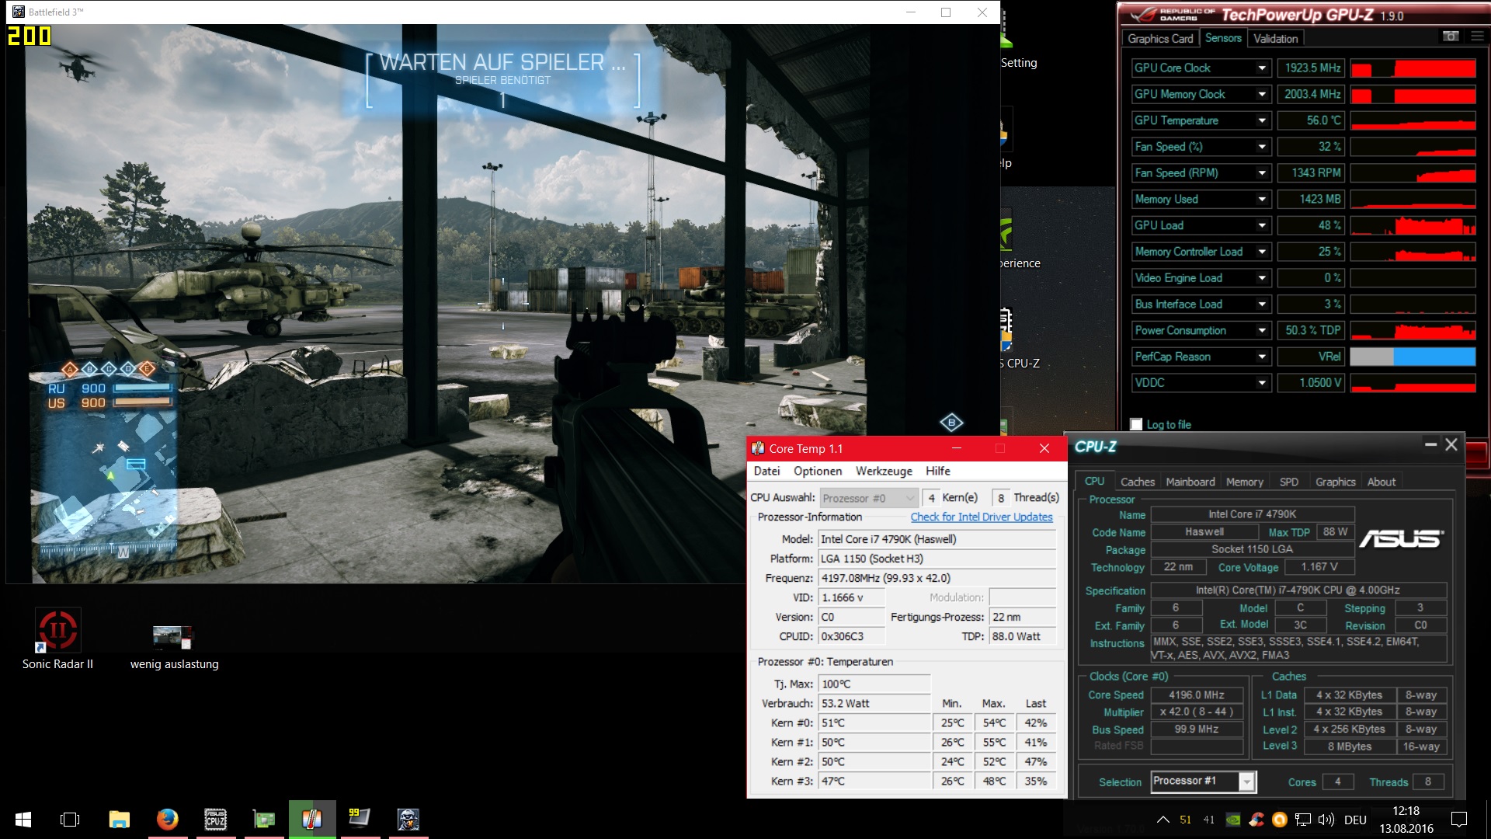This screenshot has width=1491, height=839.
Task: Open the Mainboard tab in CPU-Z
Action: click(x=1190, y=482)
